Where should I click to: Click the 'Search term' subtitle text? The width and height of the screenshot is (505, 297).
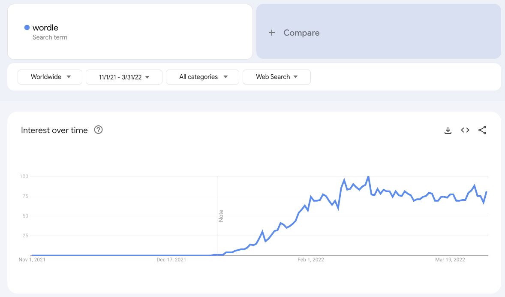tap(50, 37)
